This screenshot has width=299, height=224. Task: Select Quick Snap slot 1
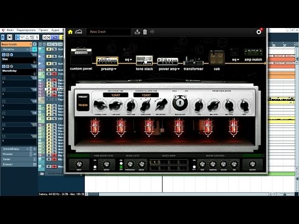click(154, 162)
